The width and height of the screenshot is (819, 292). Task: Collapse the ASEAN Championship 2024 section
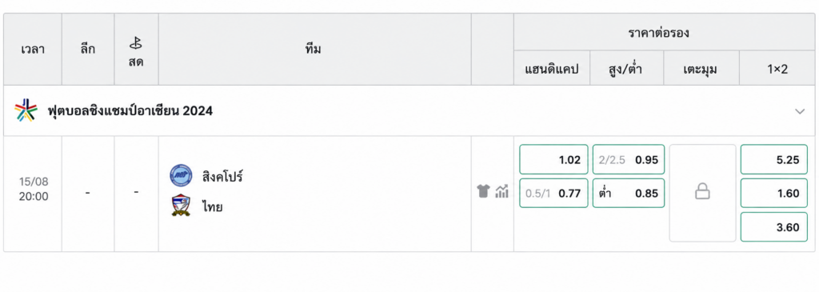point(800,111)
